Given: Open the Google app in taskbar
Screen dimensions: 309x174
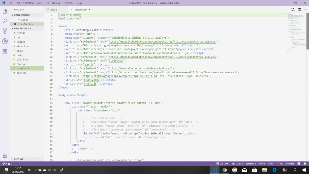Looking at the screenshot, I should [x=235, y=170].
